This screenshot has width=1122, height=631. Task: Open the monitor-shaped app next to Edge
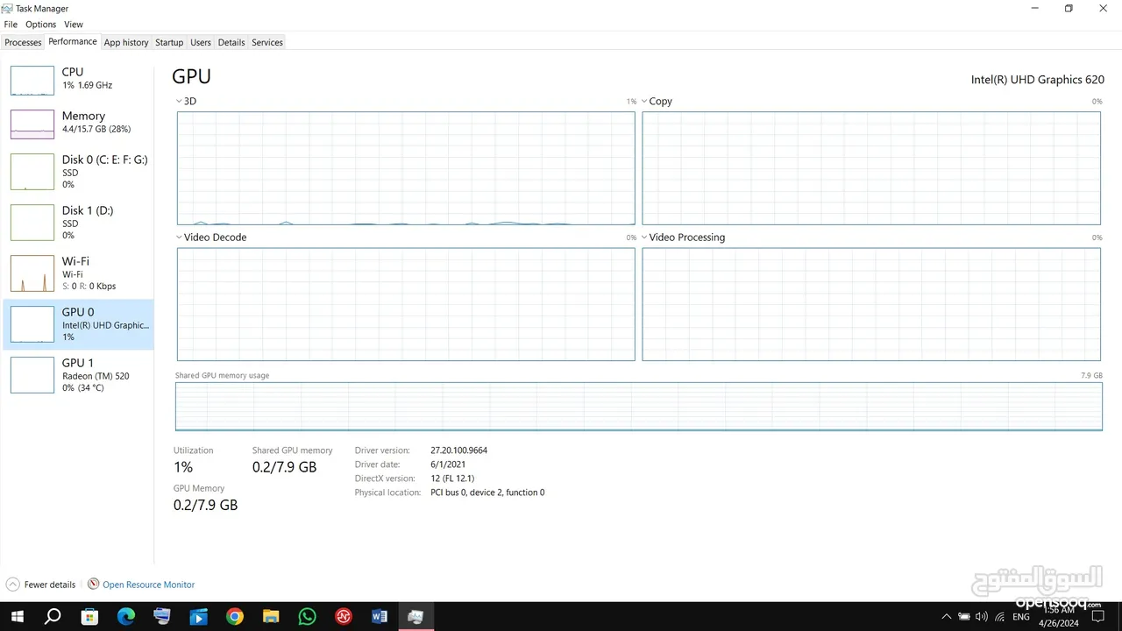click(162, 617)
